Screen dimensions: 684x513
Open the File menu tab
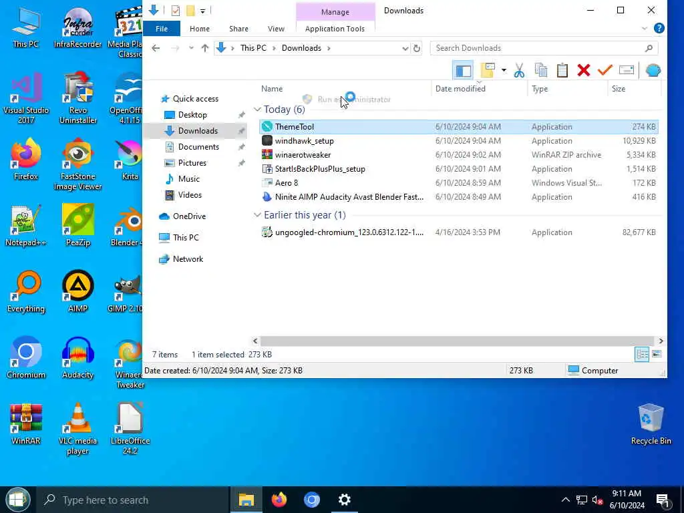[x=162, y=29]
